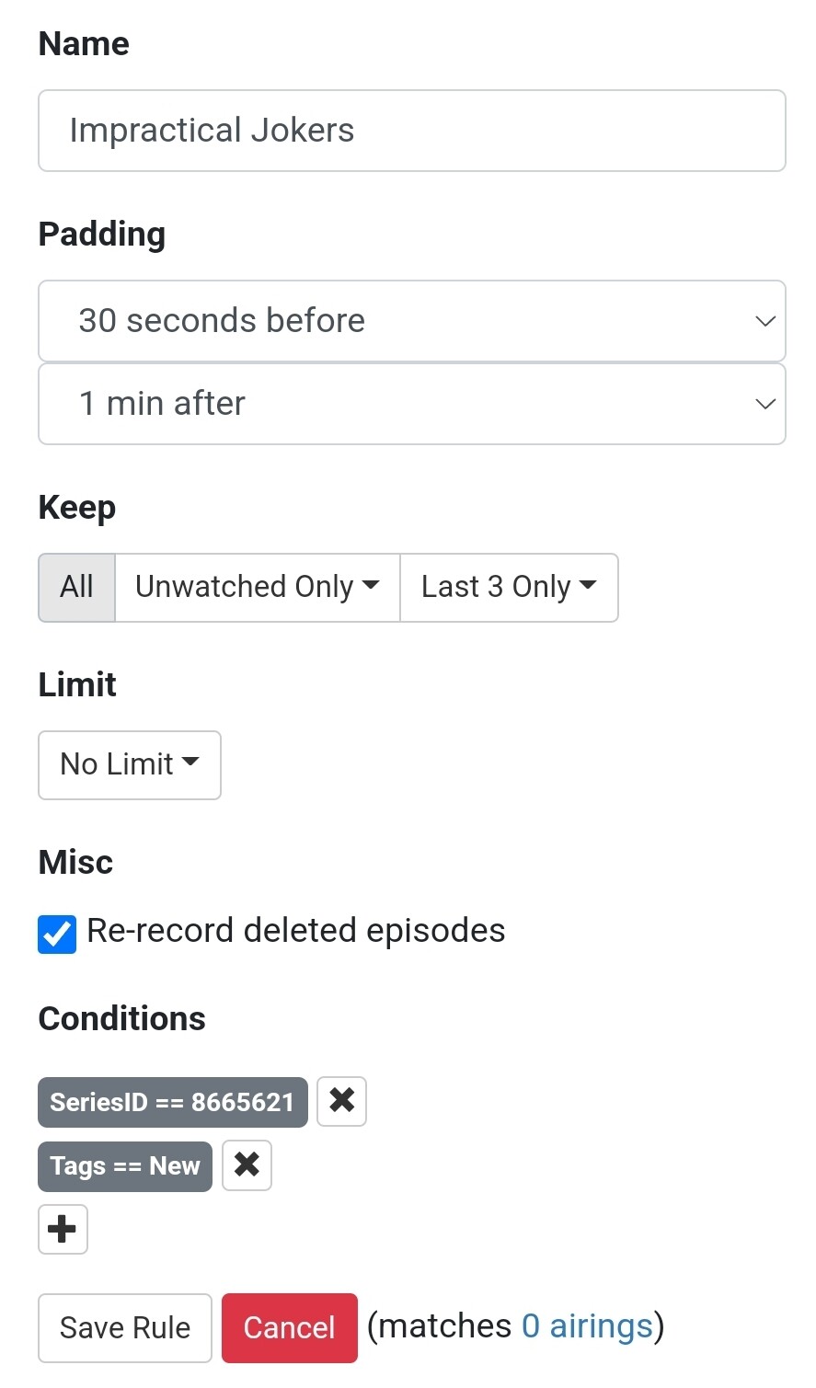816x1388 pixels.
Task: Expand the Unwatched Only dropdown
Action: pyautogui.click(x=257, y=587)
